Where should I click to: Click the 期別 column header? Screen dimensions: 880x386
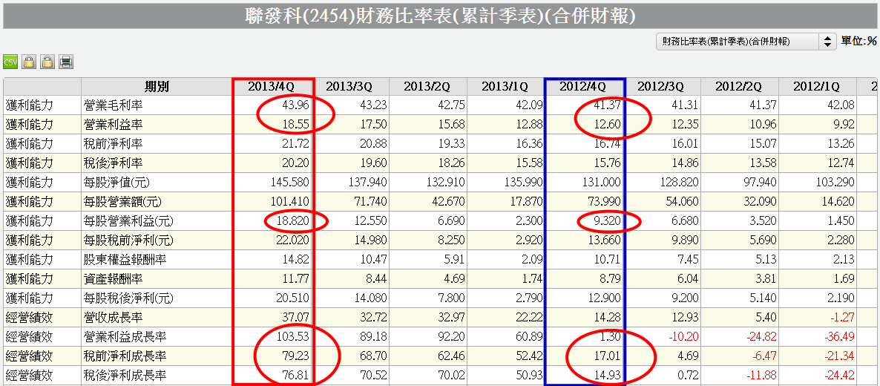157,87
